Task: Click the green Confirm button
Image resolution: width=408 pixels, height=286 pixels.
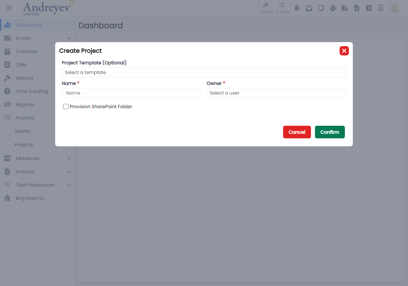Action: [330, 132]
